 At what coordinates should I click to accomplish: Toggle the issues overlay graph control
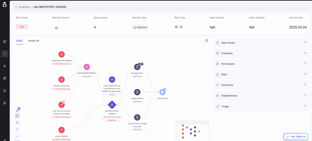[17, 116]
